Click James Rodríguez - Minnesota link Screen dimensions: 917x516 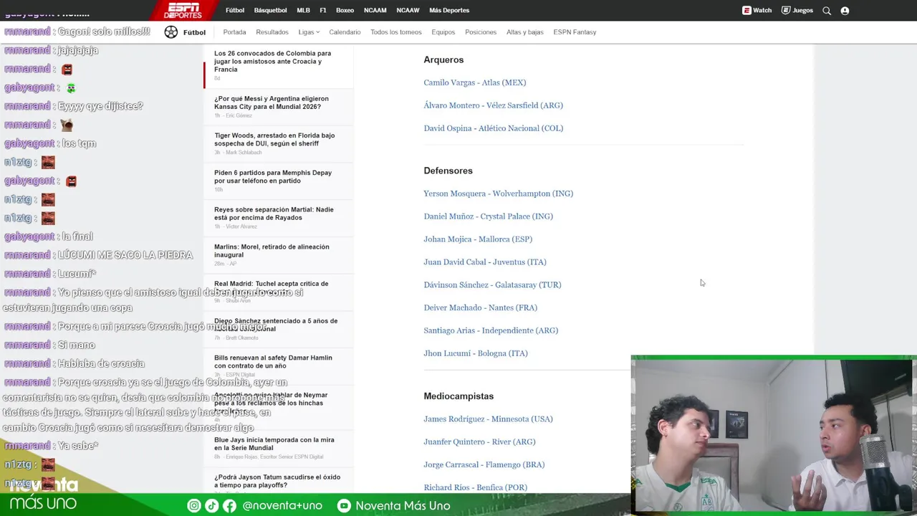488,419
